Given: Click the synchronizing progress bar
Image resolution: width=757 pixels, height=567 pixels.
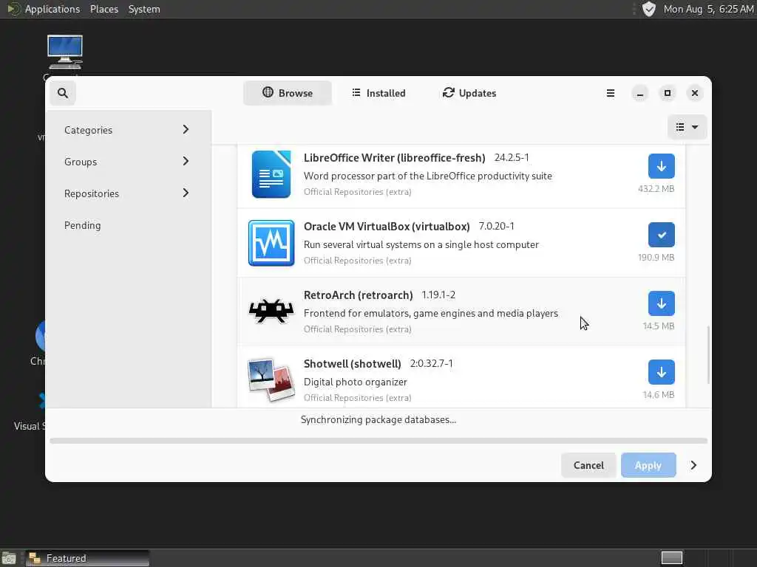Looking at the screenshot, I should pyautogui.click(x=378, y=441).
